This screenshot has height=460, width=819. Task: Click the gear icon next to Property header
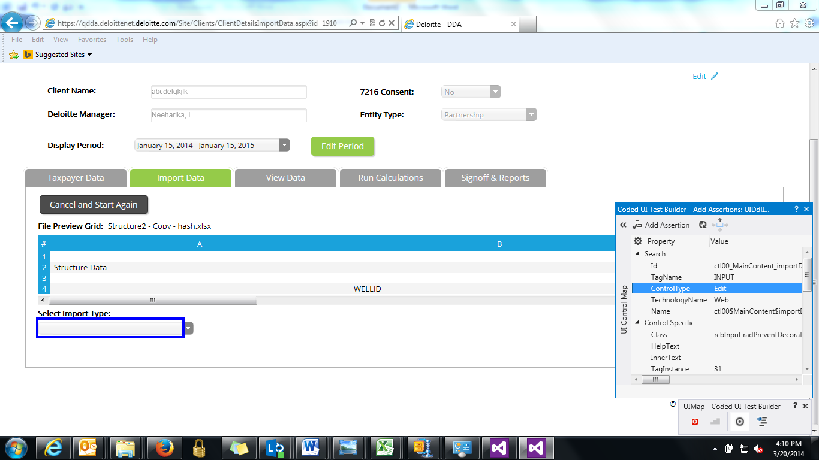point(638,241)
